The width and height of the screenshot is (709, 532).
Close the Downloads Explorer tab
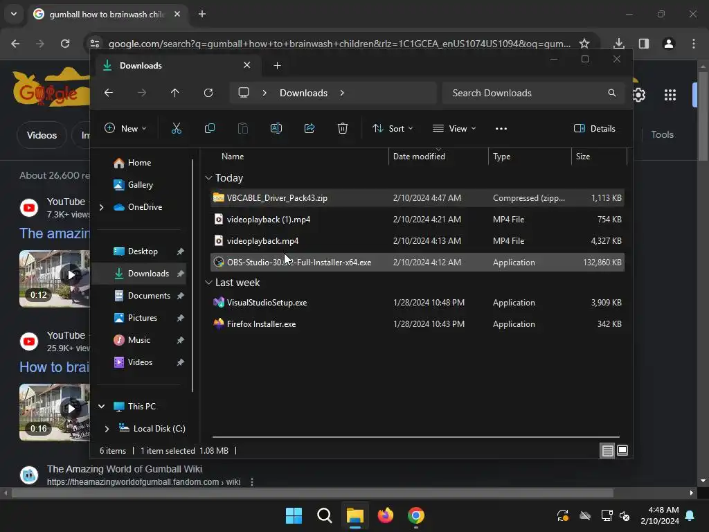(x=247, y=65)
